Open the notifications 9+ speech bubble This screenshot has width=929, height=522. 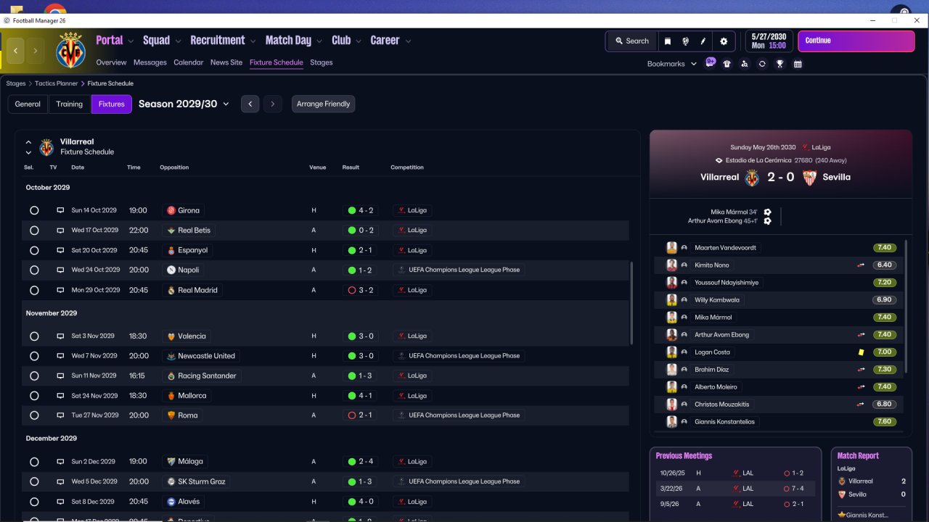tap(711, 63)
